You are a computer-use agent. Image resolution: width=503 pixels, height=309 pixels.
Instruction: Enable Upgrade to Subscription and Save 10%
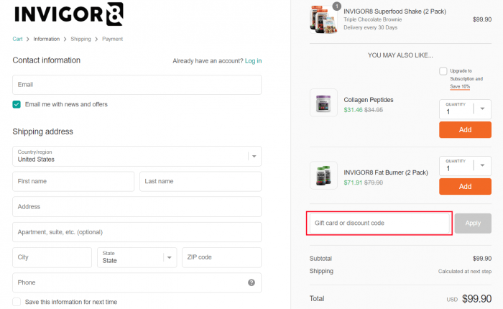(443, 71)
